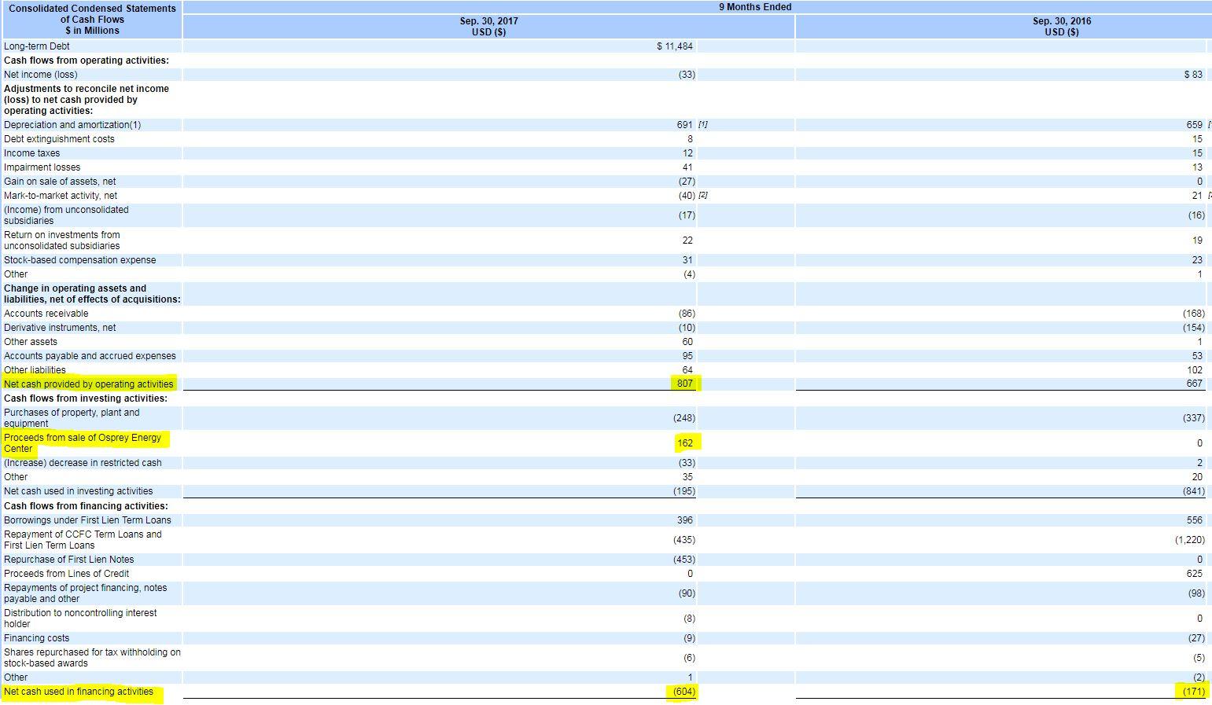Select "Derivative instruments, net" row label

pos(60,328)
